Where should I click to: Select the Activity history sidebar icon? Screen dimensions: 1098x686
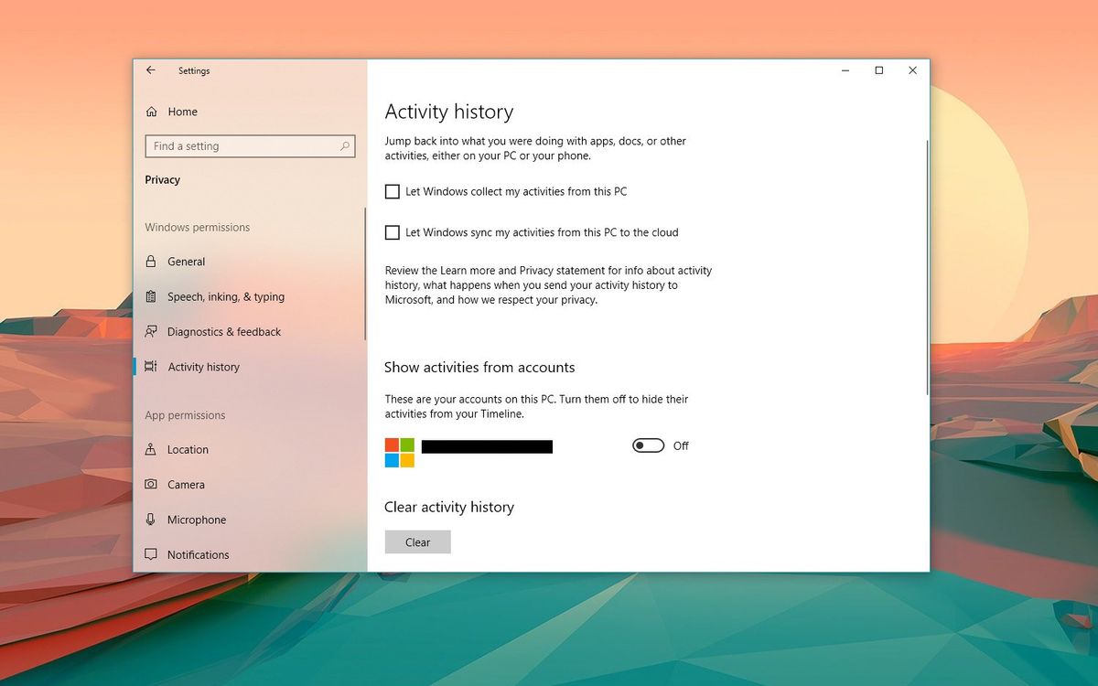click(152, 366)
